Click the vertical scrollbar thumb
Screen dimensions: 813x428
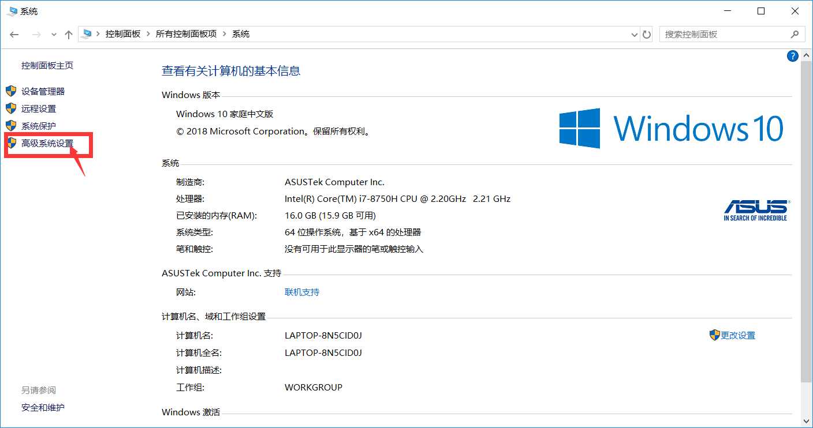point(807,222)
